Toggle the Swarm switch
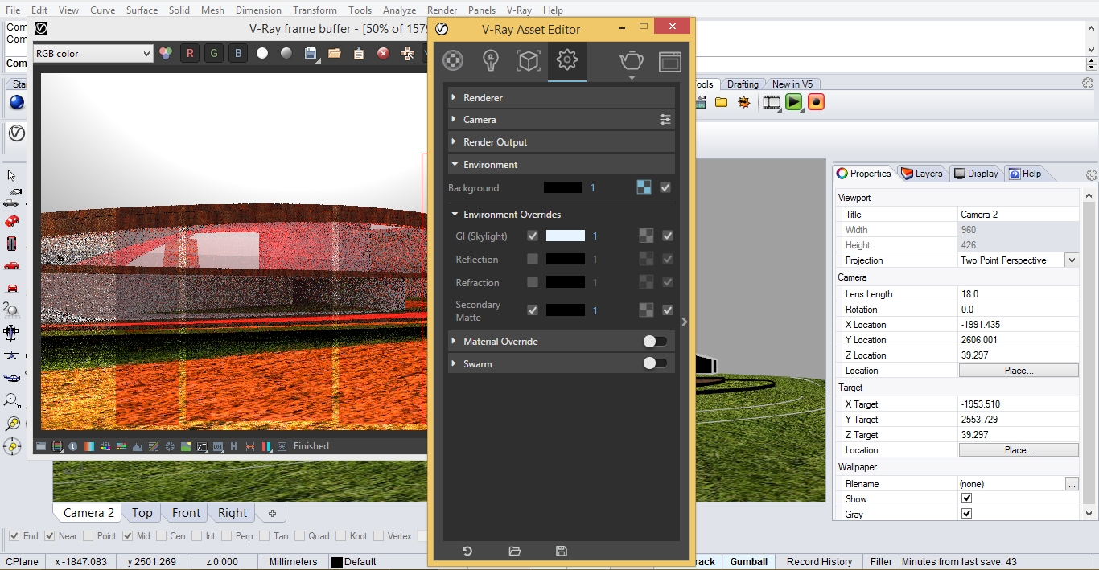This screenshot has width=1099, height=570. [x=655, y=363]
